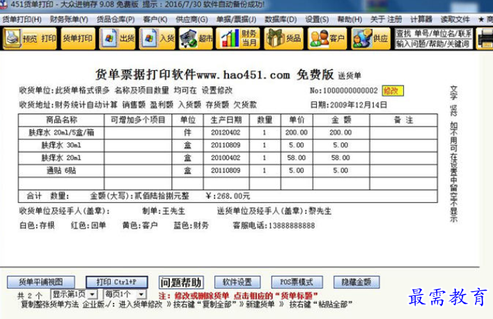This screenshot has height=319, width=493.
Task: Click the total ￥:268.00元 text
Action: (228, 196)
